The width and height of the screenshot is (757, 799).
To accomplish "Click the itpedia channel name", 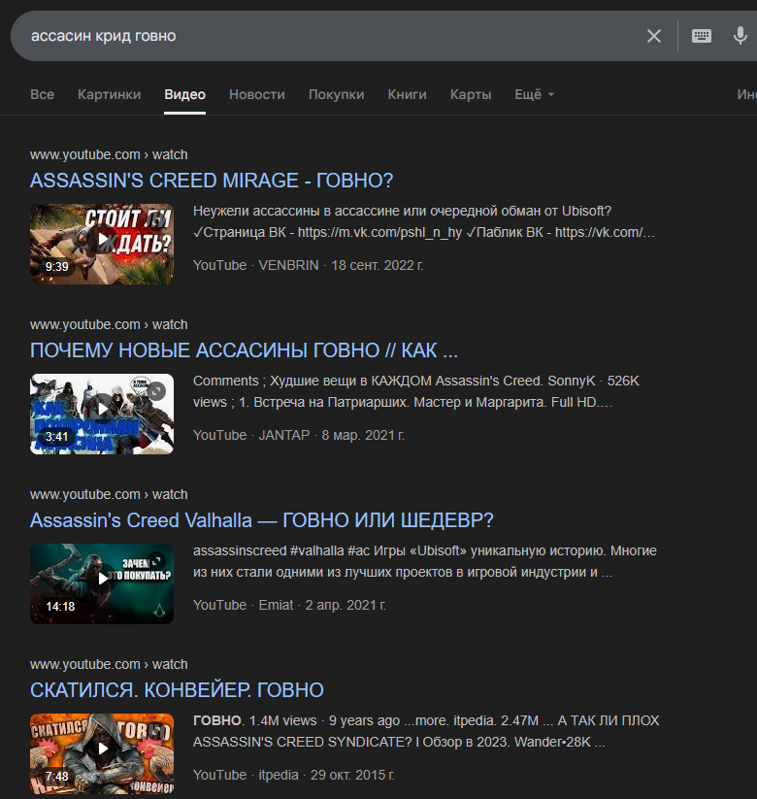I will pos(279,775).
